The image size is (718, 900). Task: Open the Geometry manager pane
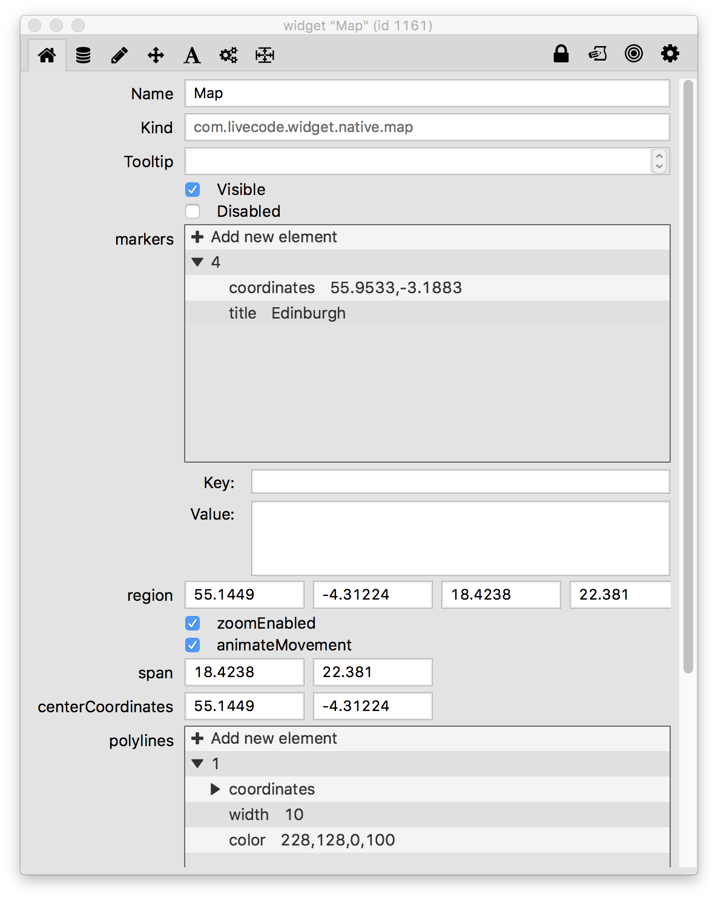click(265, 55)
